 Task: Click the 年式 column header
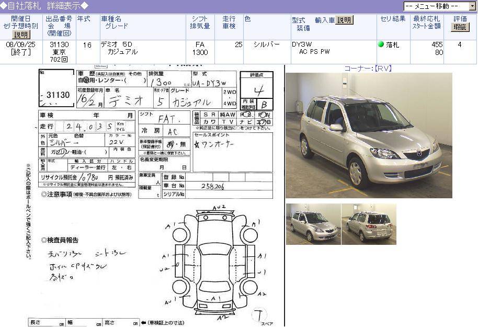(x=84, y=19)
